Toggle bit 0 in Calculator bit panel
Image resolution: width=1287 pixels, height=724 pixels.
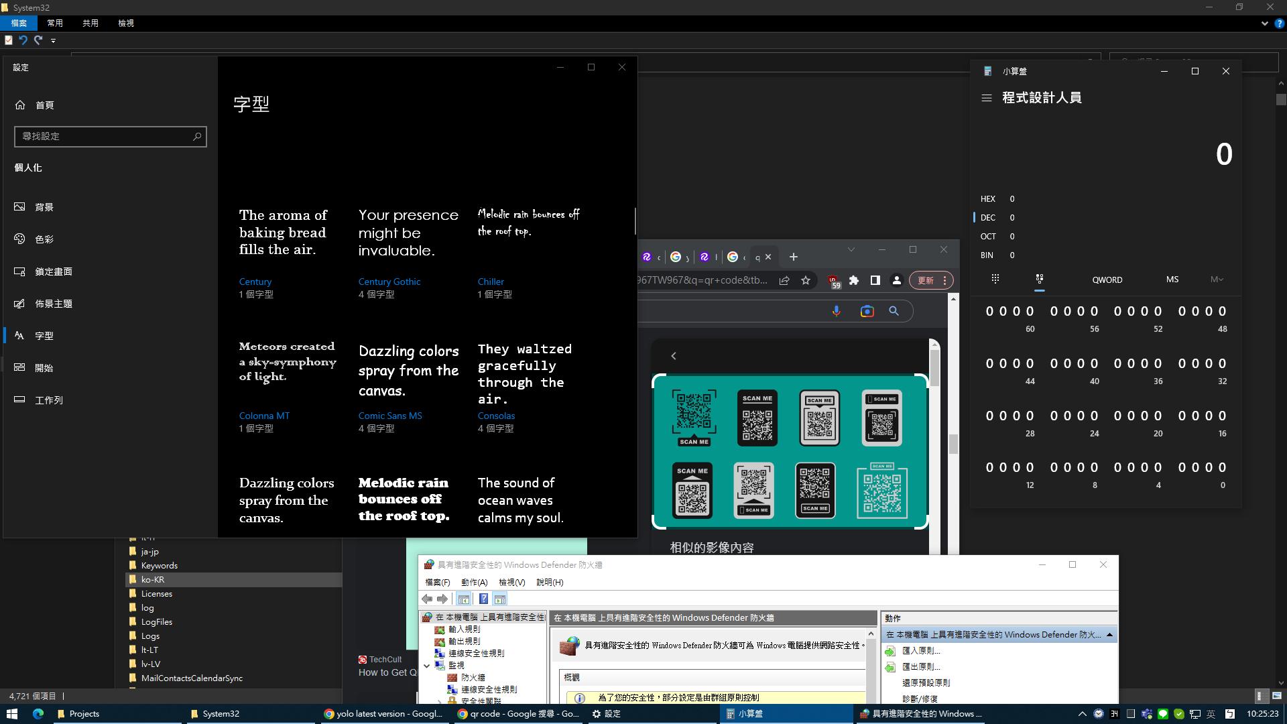pyautogui.click(x=1223, y=468)
